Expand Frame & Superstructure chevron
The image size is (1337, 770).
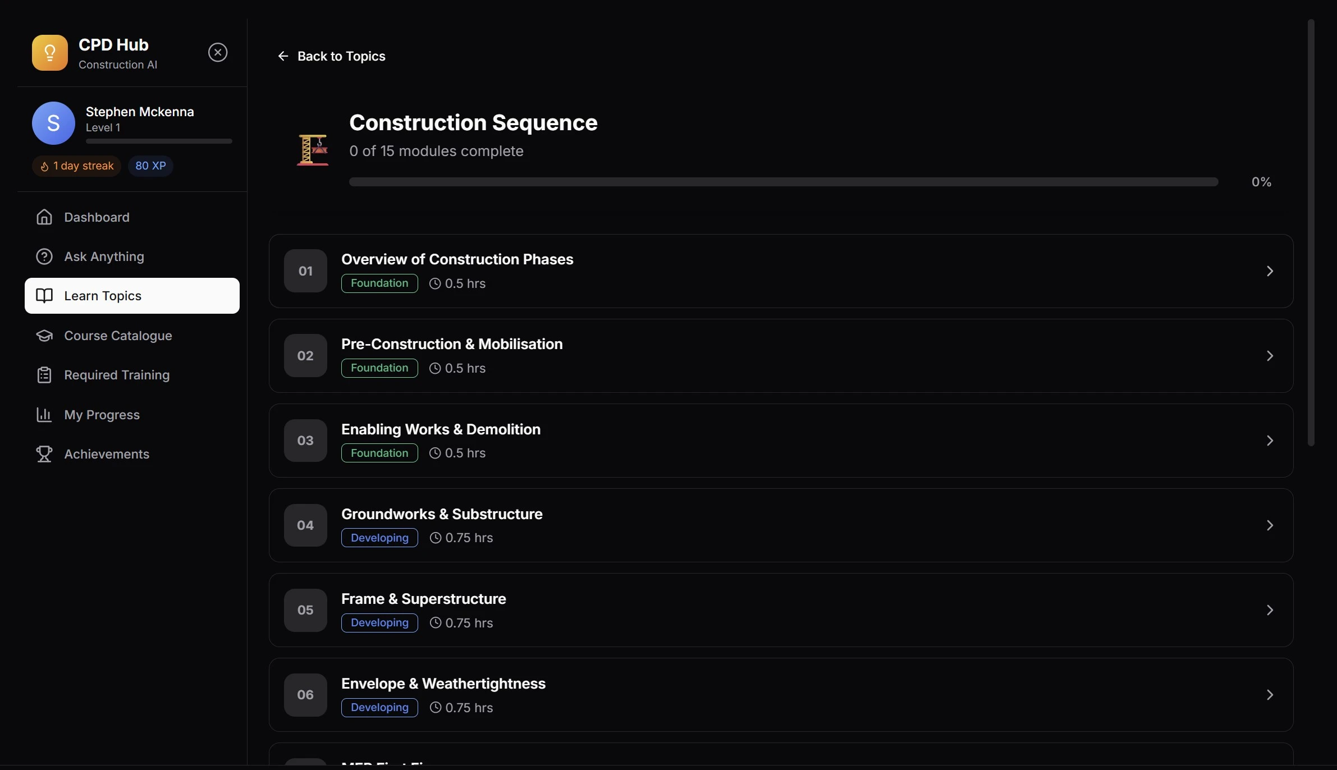pos(1270,610)
